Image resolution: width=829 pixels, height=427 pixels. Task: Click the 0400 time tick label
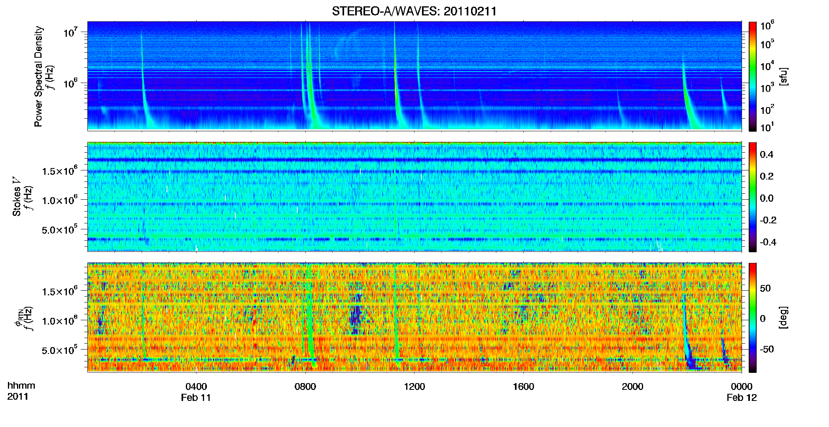coord(196,386)
